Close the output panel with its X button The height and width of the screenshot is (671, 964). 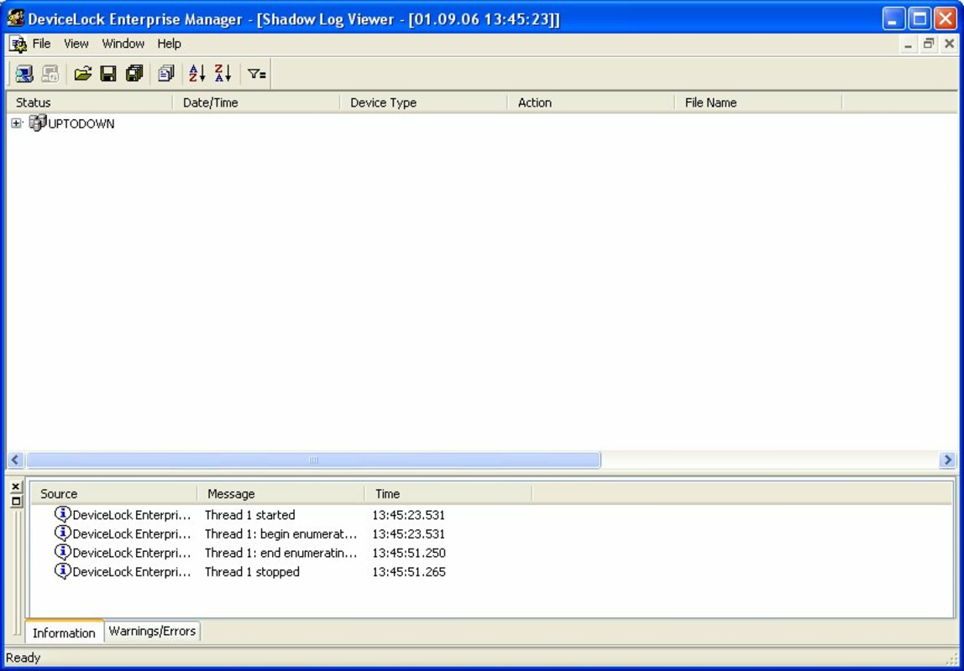15,486
